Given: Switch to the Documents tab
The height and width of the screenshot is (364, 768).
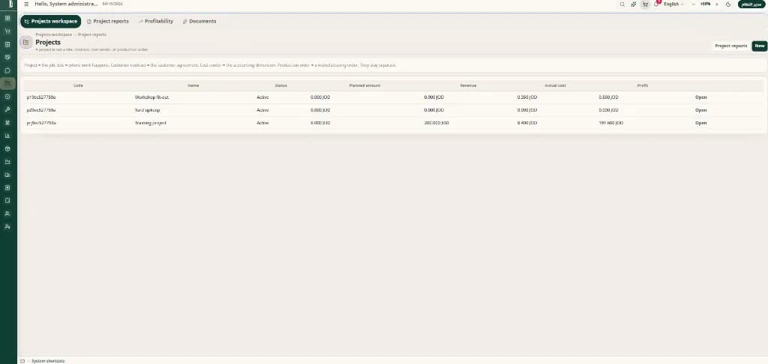Looking at the screenshot, I should tap(199, 22).
